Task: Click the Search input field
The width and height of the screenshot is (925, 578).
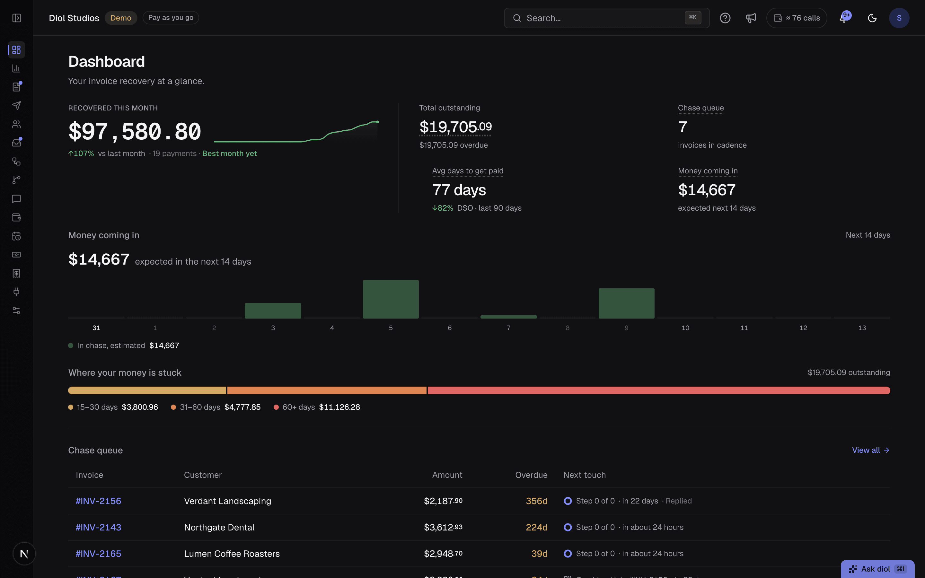Action: click(x=607, y=18)
